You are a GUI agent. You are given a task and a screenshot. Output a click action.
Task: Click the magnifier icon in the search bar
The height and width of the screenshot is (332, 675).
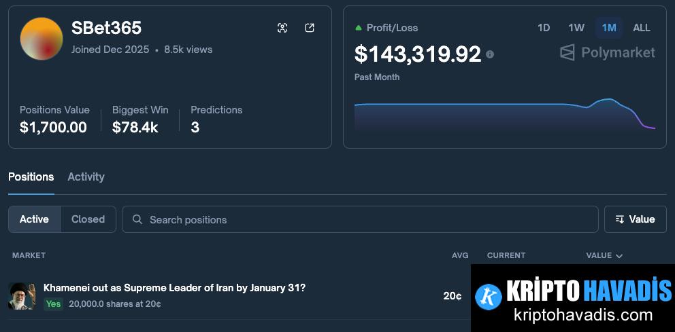[x=137, y=219]
